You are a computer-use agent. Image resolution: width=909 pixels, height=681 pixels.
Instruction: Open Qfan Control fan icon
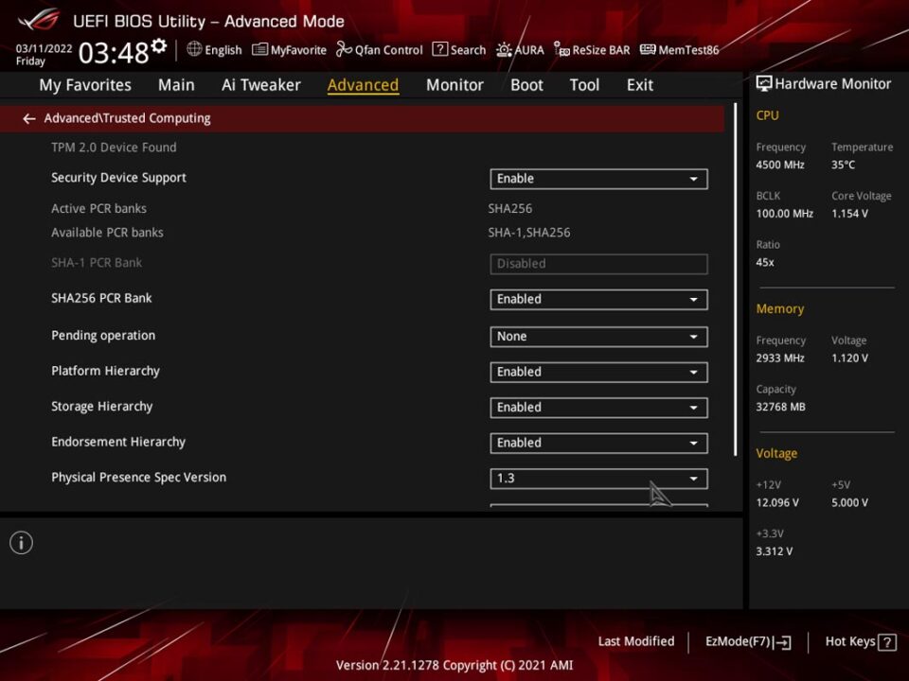tap(344, 49)
